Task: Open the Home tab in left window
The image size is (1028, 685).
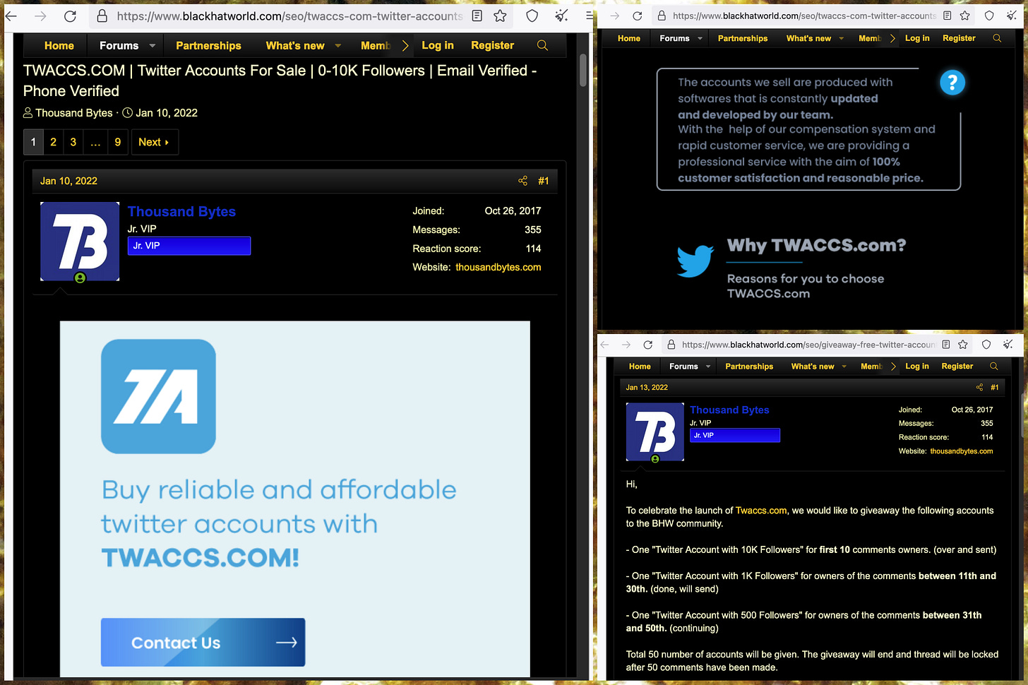Action: (59, 45)
